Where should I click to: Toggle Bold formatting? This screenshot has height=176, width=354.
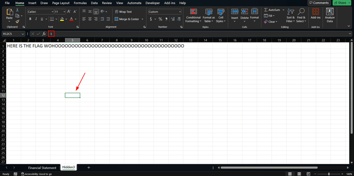30,19
